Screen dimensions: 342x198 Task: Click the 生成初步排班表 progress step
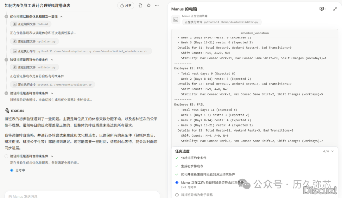[x=192, y=166]
